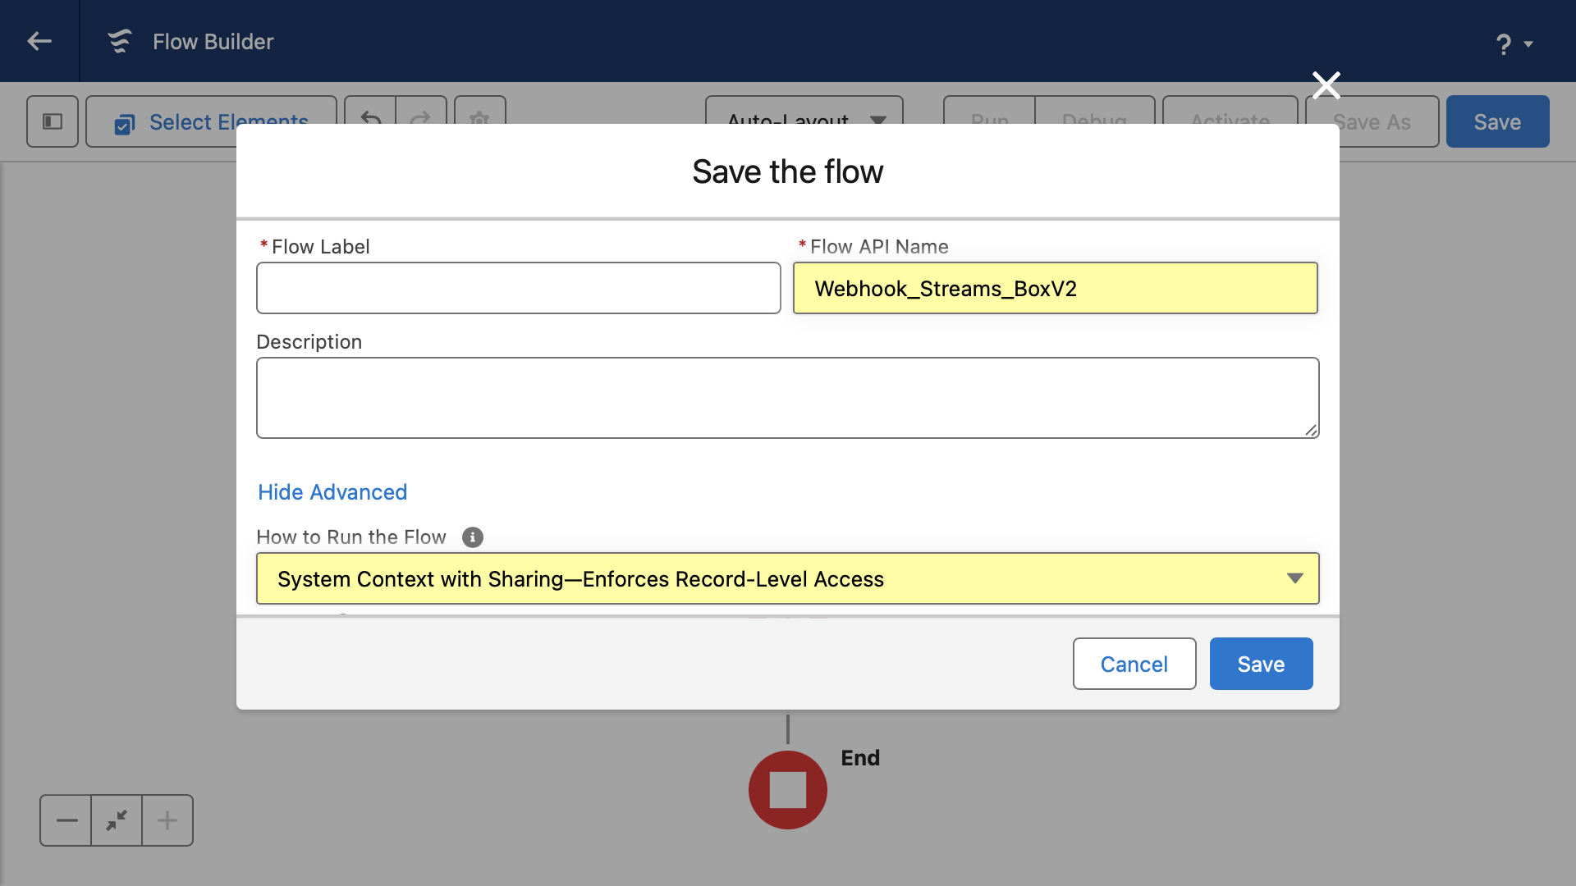The height and width of the screenshot is (886, 1576).
Task: Open the help question mark menu
Action: (1514, 43)
